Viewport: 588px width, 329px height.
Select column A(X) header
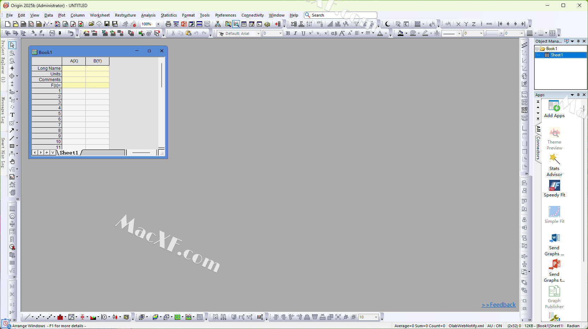pos(74,61)
